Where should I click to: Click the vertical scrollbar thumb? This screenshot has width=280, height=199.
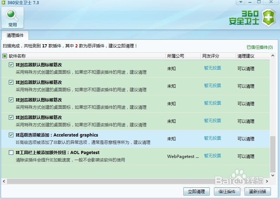click(273, 154)
